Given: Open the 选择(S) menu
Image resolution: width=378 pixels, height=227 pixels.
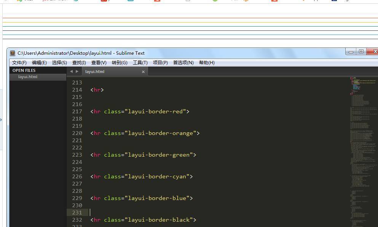Looking at the screenshot, I should click(x=59, y=63).
